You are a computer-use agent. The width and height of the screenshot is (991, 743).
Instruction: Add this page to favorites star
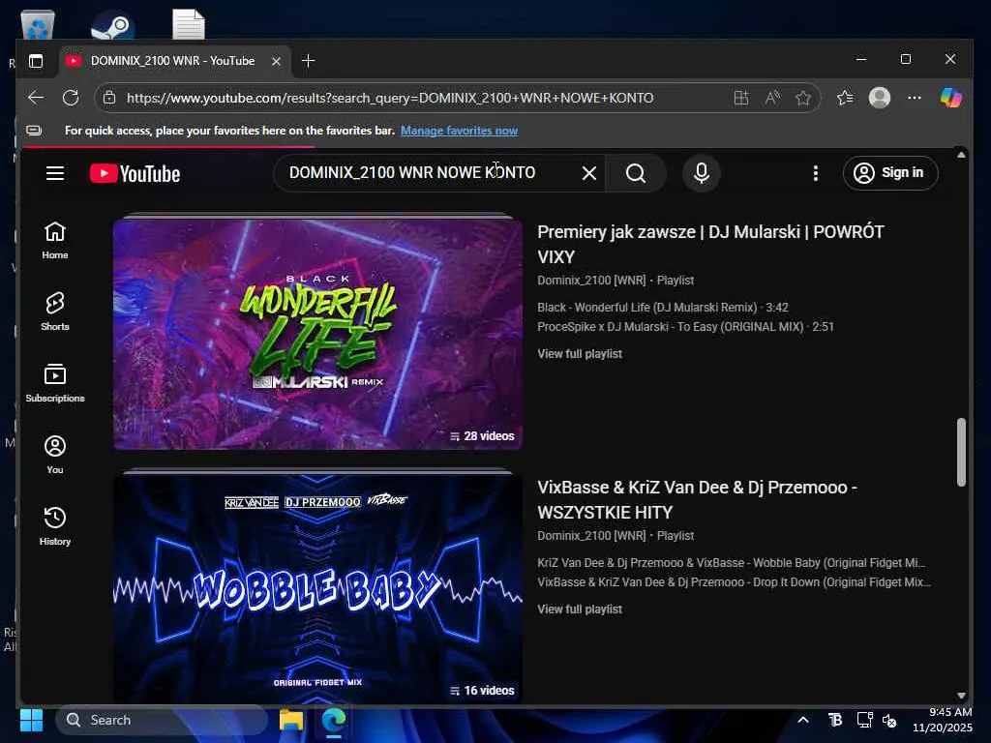coord(803,98)
